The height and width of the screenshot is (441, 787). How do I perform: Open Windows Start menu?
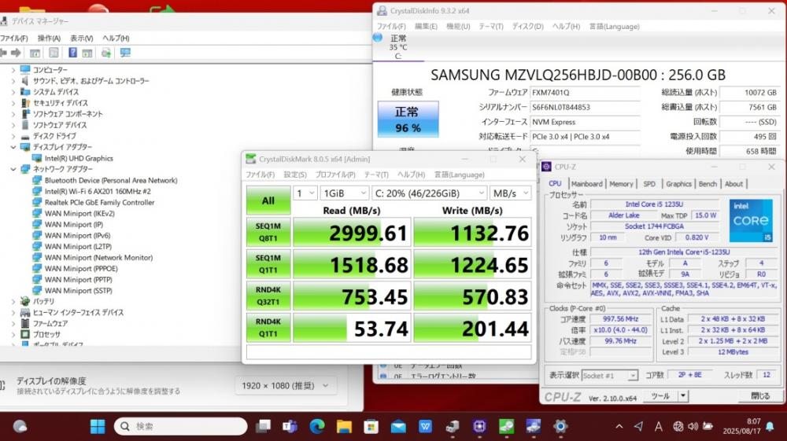98,427
